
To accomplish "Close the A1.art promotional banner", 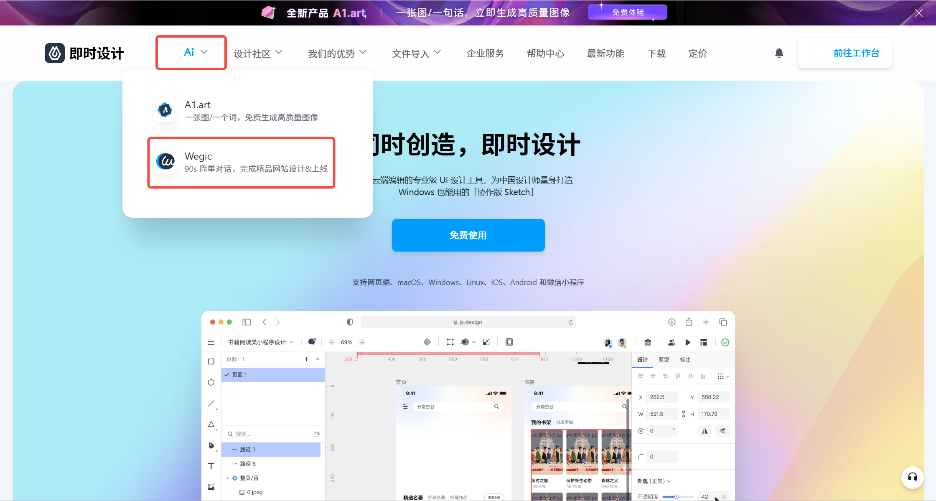I will click(x=919, y=13).
